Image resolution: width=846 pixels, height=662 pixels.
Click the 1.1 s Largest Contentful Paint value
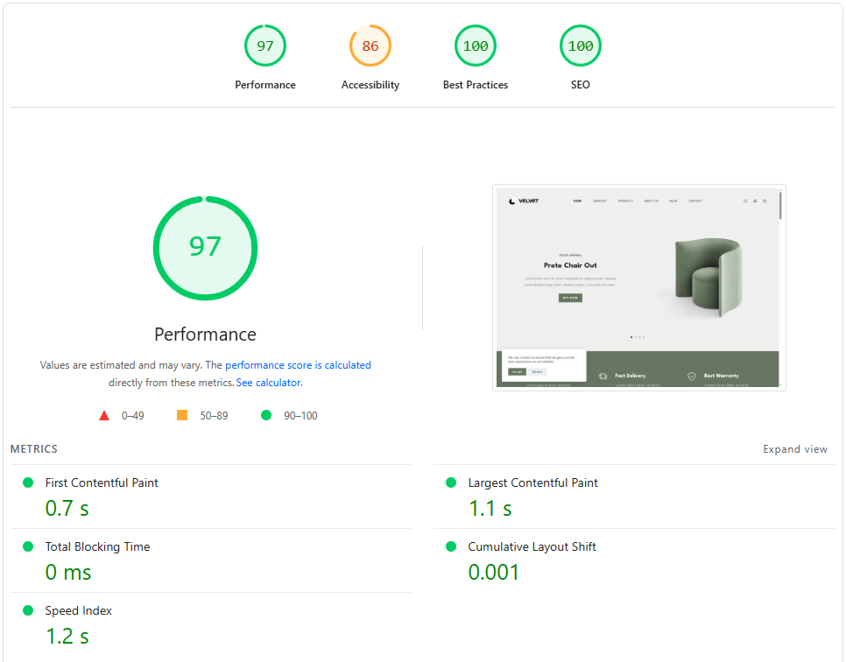click(x=490, y=508)
